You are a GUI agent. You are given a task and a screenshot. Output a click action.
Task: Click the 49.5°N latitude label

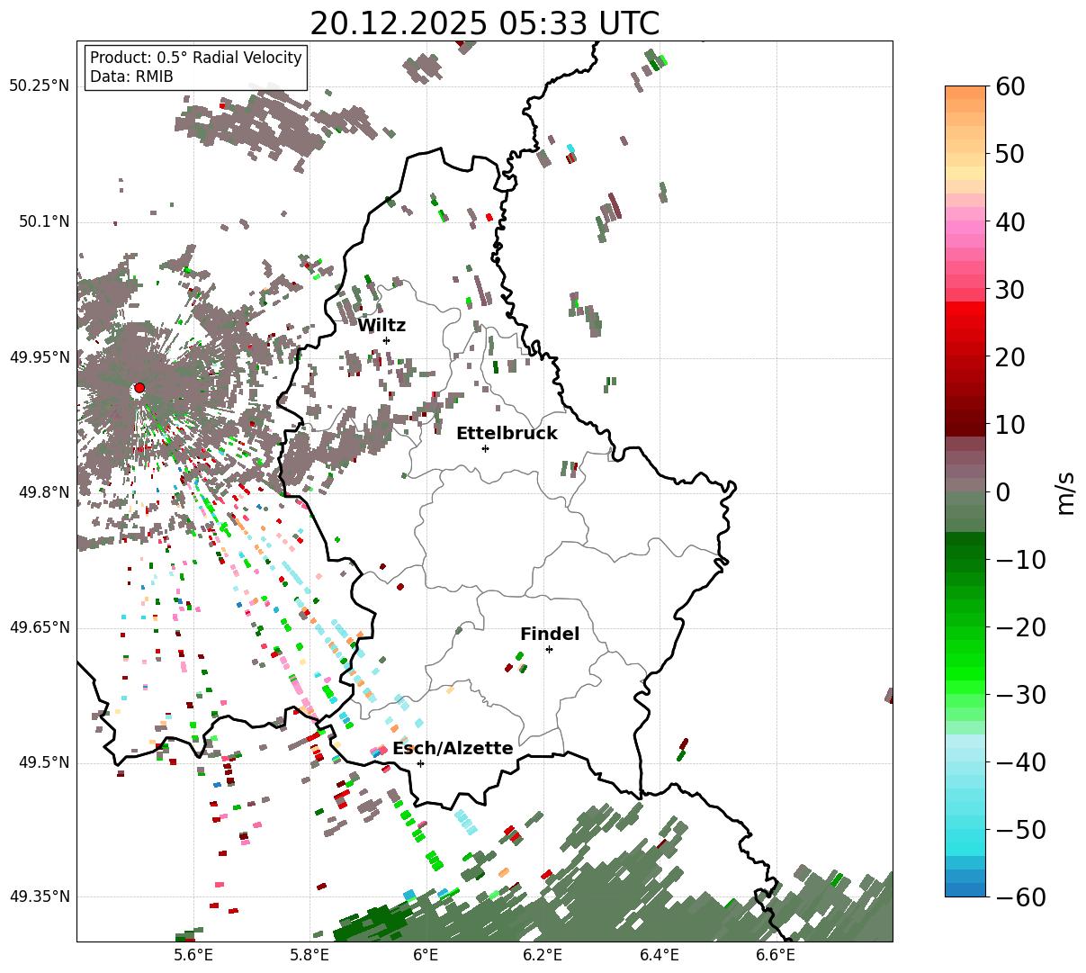pos(43,762)
